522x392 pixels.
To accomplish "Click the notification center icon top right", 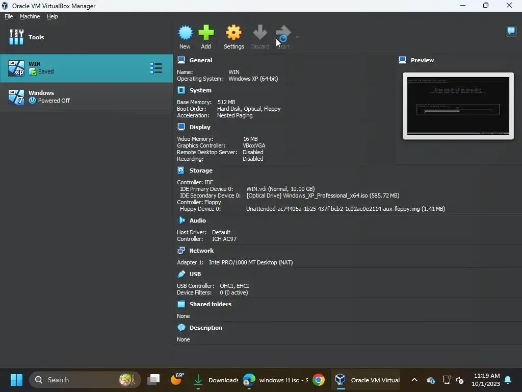I will (x=511, y=31).
